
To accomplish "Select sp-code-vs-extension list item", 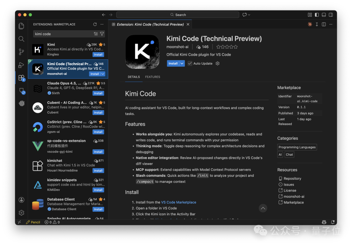I will [x=68, y=146].
